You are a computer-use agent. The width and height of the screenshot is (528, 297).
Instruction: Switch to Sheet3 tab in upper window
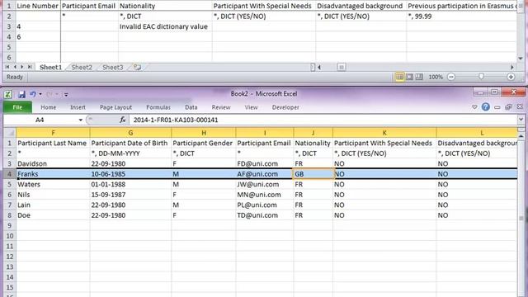[x=112, y=68]
